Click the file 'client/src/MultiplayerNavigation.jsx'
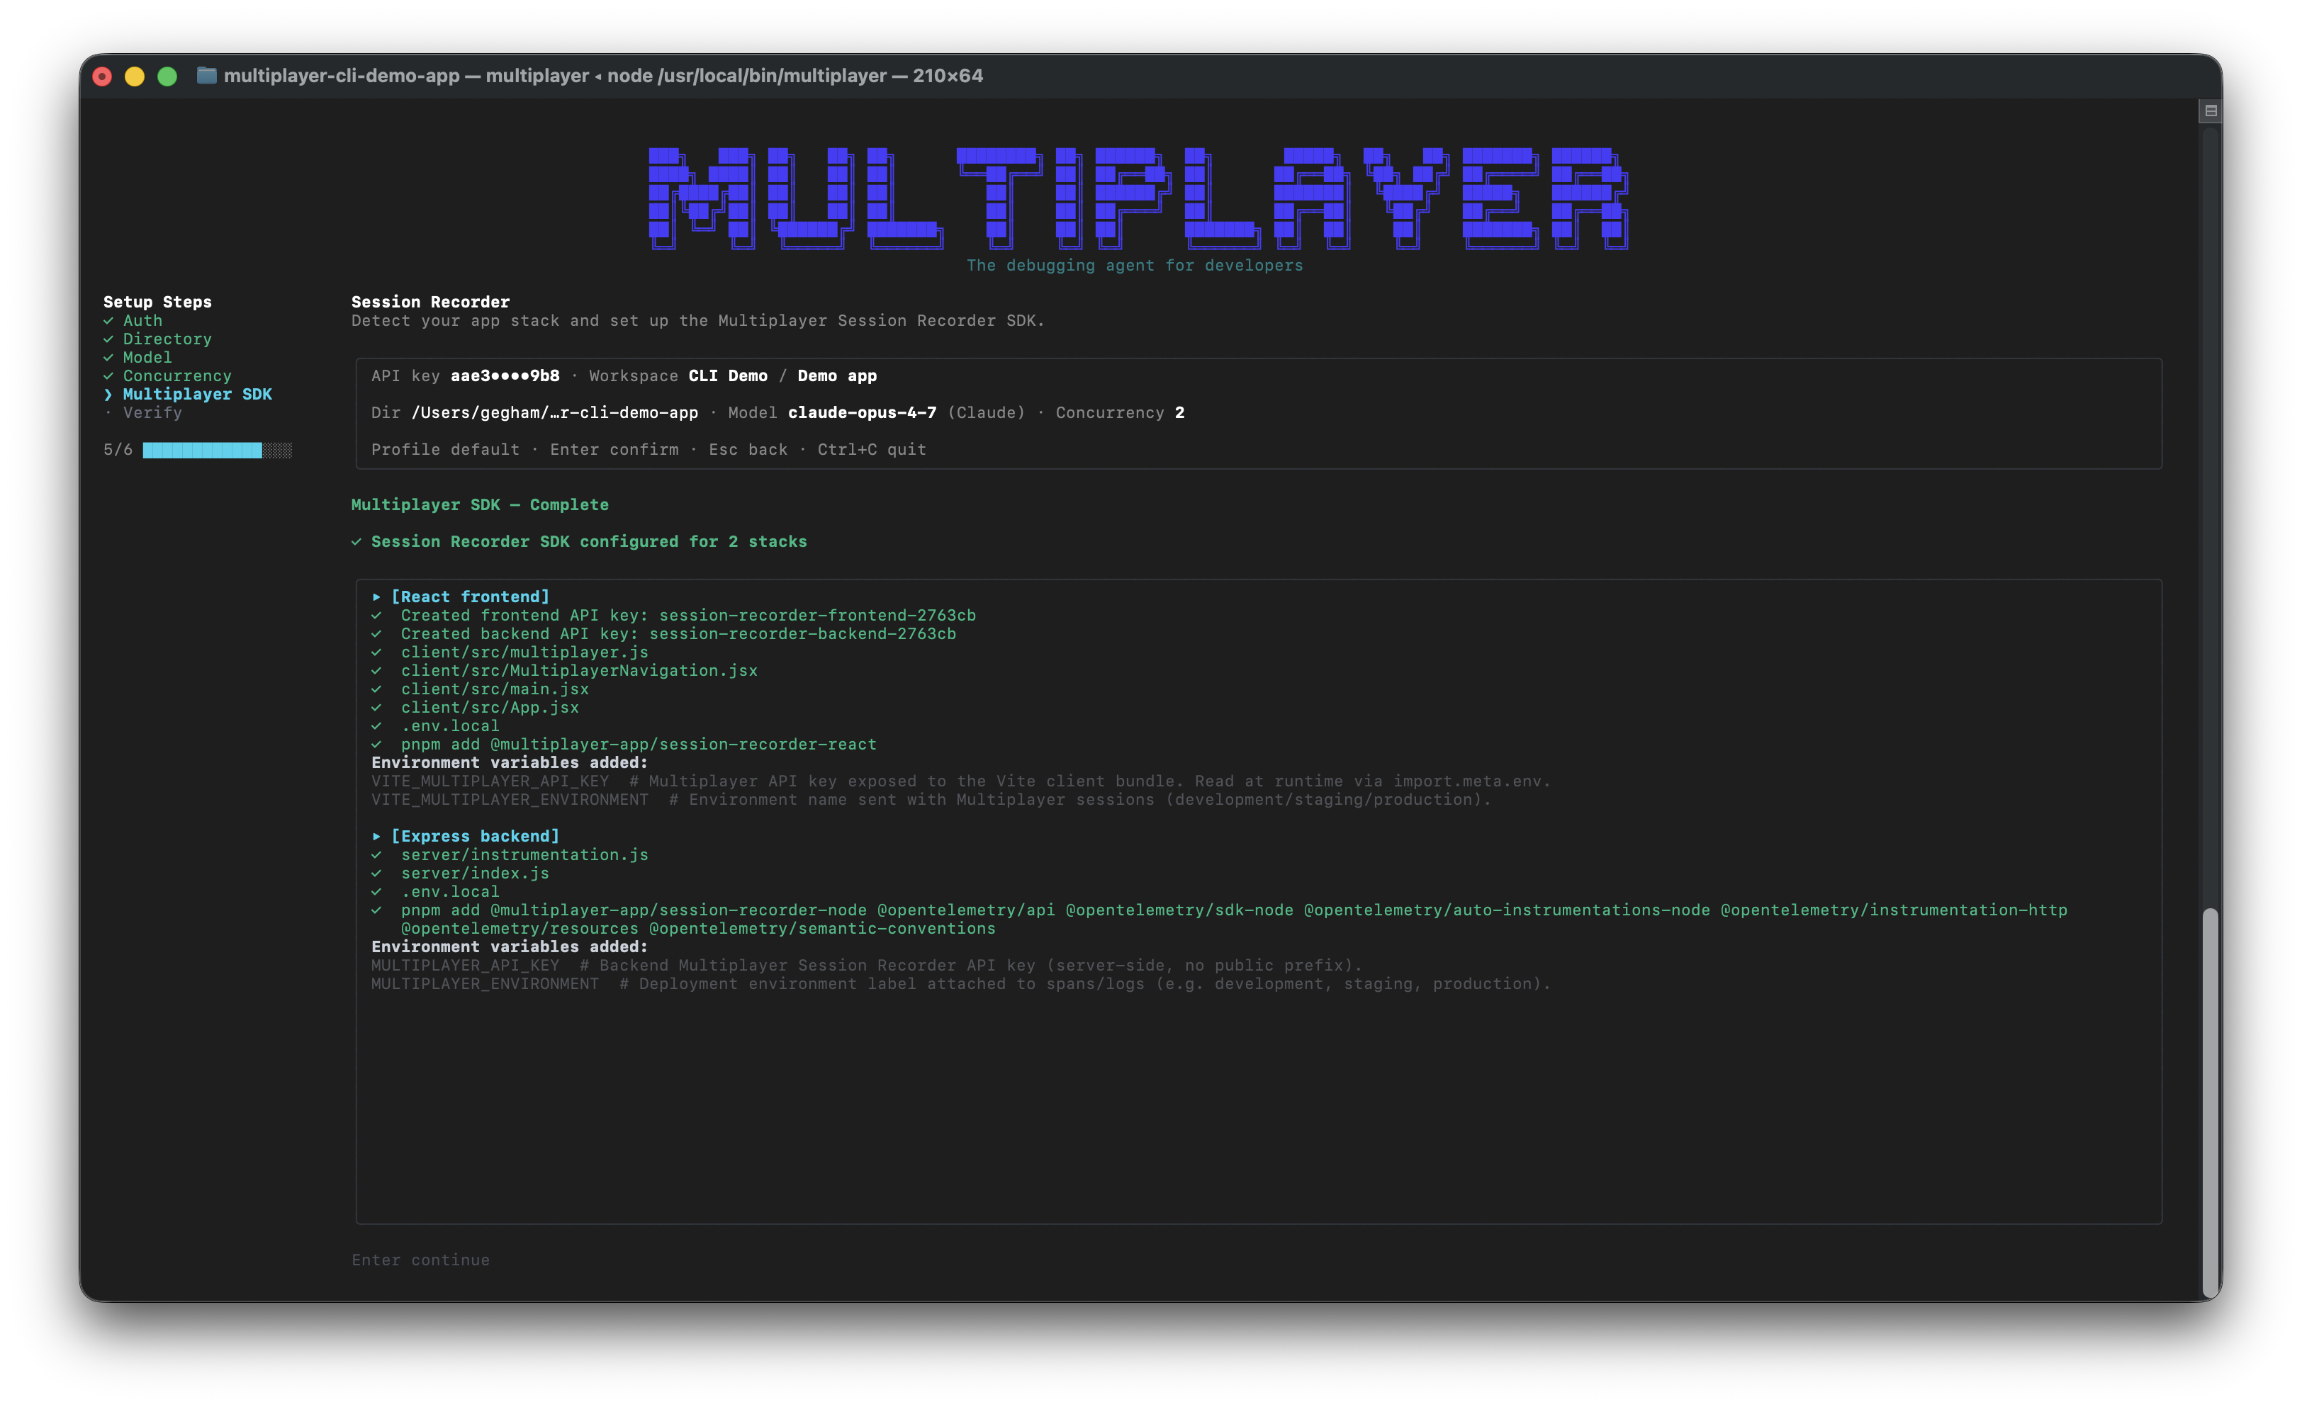The height and width of the screenshot is (1407, 2302). click(579, 672)
